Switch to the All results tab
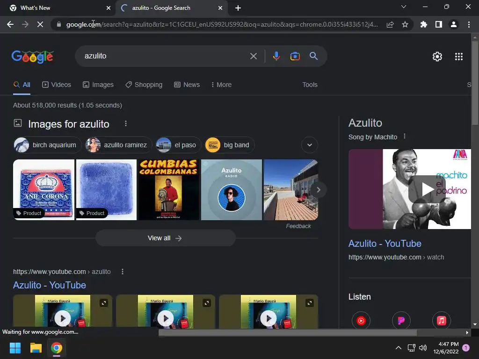The width and height of the screenshot is (479, 359). point(22,85)
